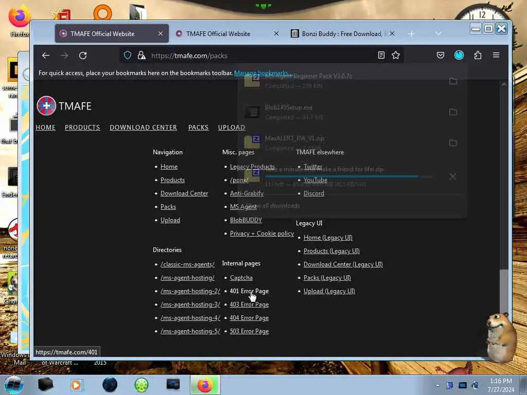
Task: Open Home (Legacy UI) link
Action: pos(328,238)
